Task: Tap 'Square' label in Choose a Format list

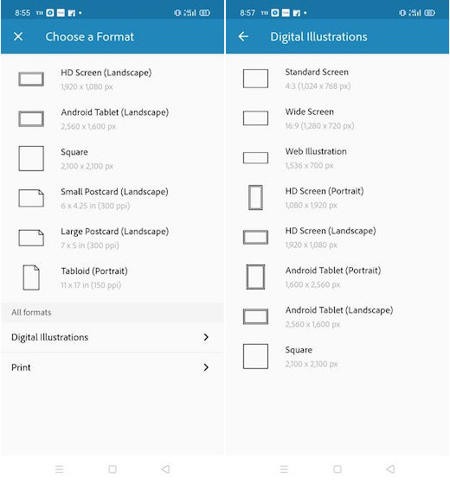Action: (x=74, y=152)
